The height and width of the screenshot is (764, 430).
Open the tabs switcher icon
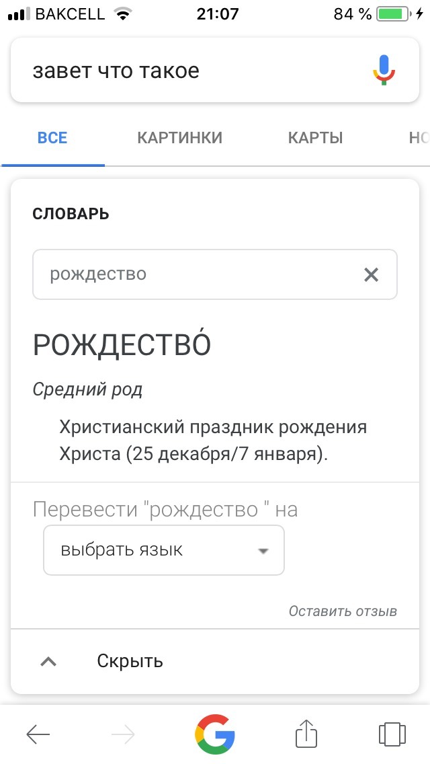(392, 734)
